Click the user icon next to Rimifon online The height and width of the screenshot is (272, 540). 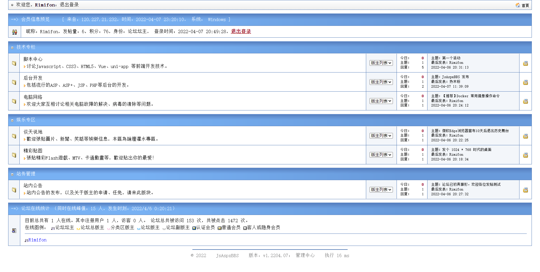[26, 241]
